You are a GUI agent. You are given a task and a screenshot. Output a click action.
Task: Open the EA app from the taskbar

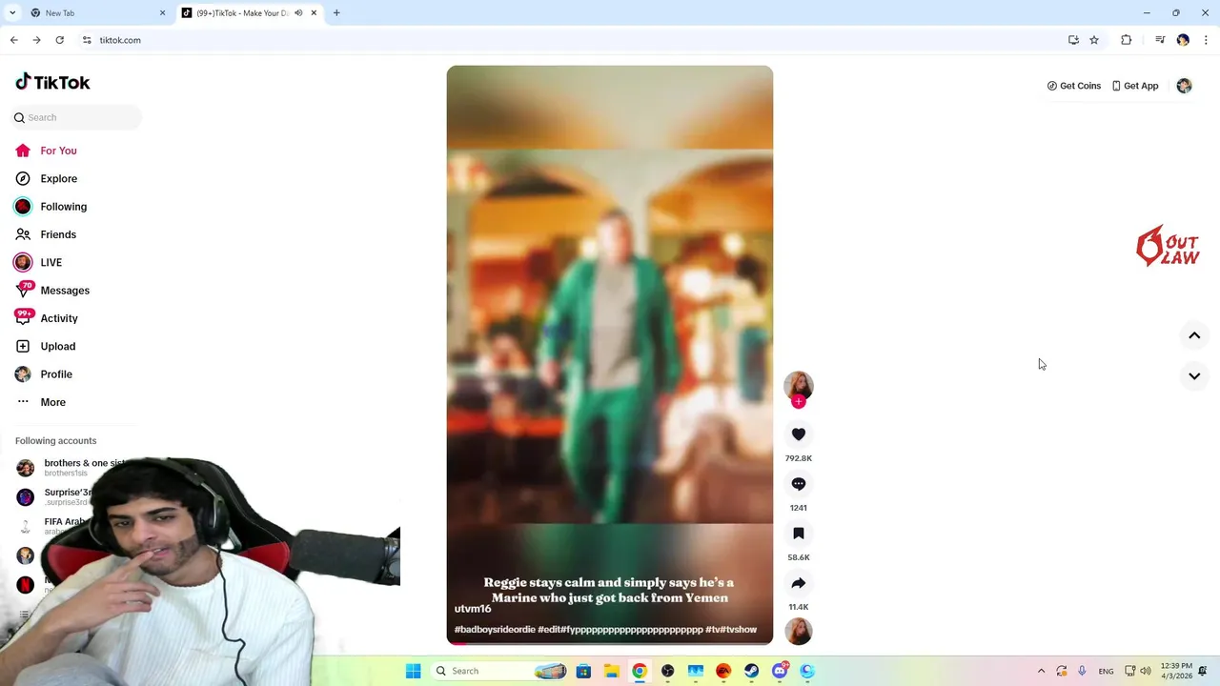coord(723,671)
